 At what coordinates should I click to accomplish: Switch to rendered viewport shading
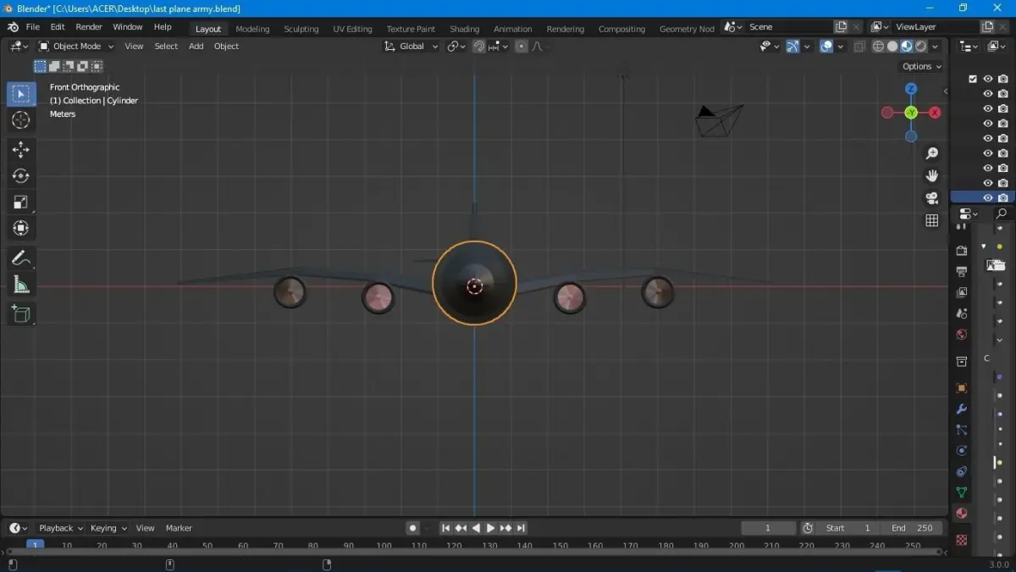click(921, 47)
